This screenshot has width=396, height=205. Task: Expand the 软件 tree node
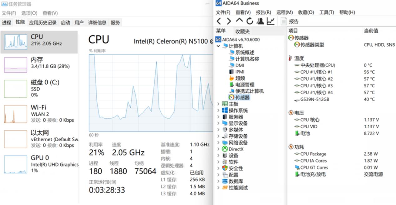tap(218, 162)
